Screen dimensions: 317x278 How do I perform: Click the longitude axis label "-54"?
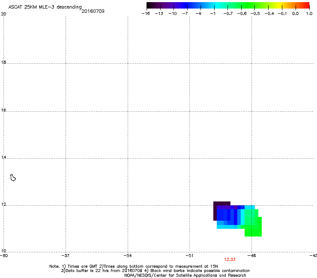(128, 256)
